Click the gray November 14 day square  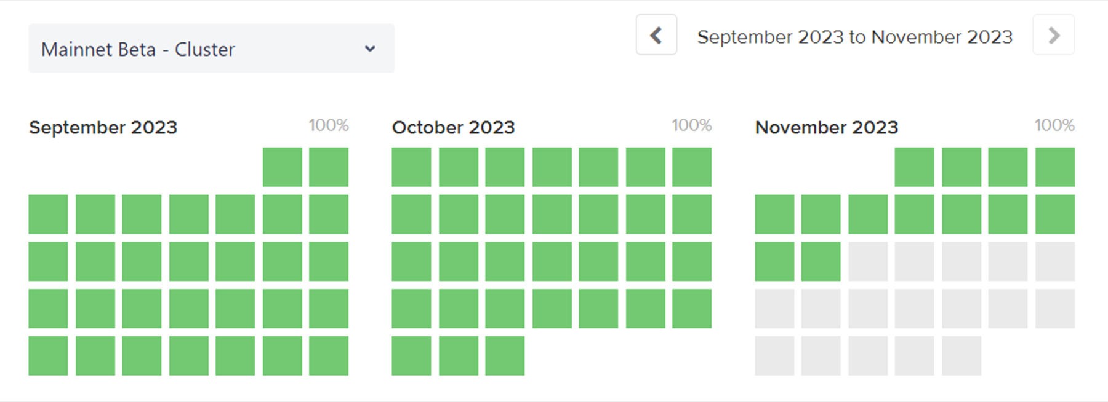(x=868, y=261)
